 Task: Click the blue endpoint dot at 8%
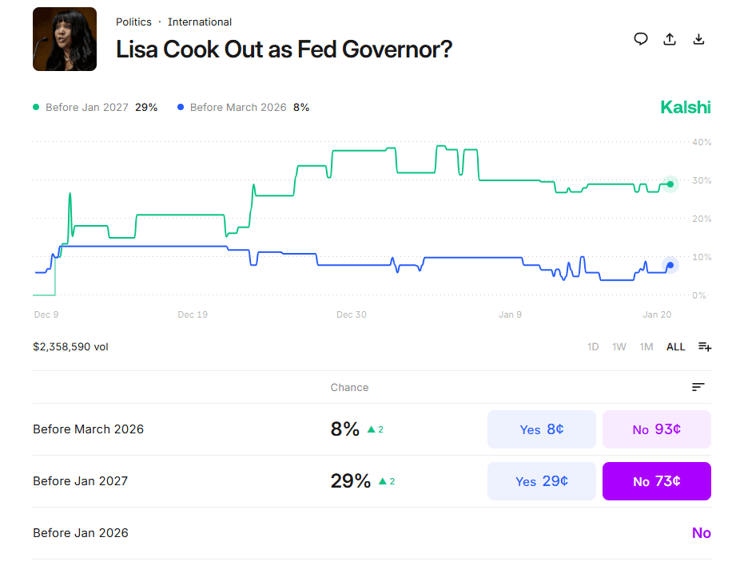(670, 265)
